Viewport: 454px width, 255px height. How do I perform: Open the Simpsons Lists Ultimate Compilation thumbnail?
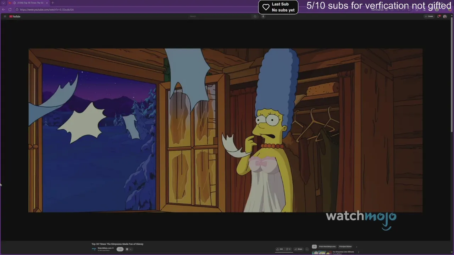[322, 253]
